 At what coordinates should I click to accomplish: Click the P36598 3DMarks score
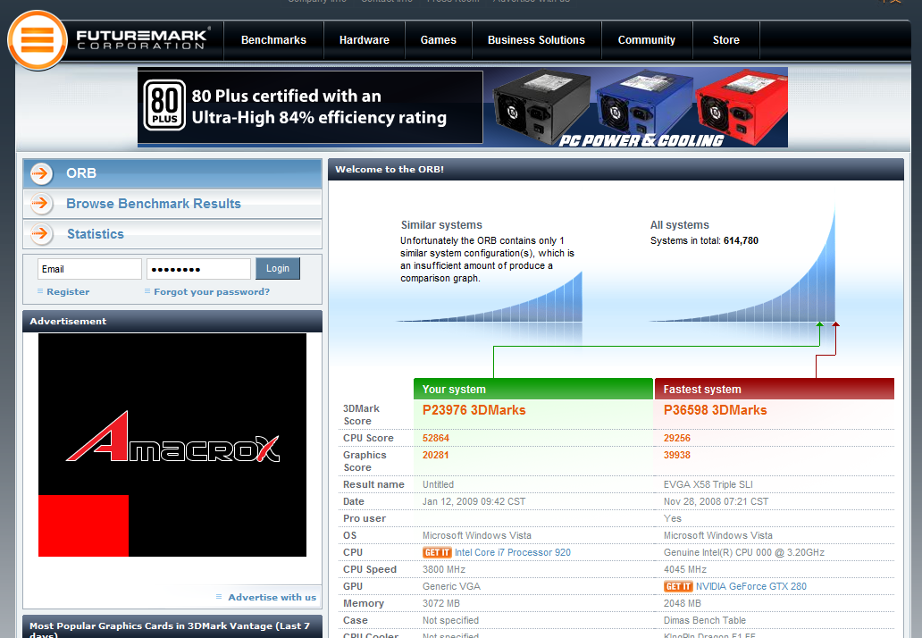[715, 410]
